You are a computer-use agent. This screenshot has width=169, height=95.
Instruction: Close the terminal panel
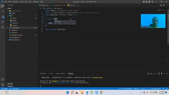coord(167,73)
